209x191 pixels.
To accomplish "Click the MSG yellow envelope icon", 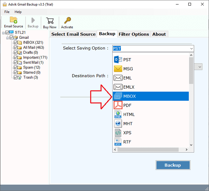I will pyautogui.click(x=118, y=69).
